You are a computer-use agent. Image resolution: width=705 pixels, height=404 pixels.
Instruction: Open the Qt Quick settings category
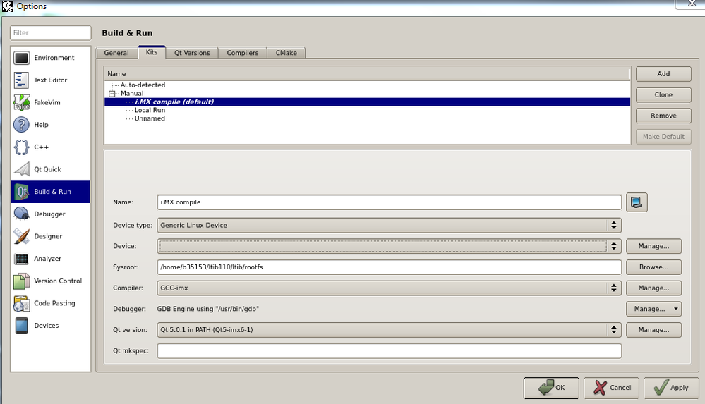50,169
